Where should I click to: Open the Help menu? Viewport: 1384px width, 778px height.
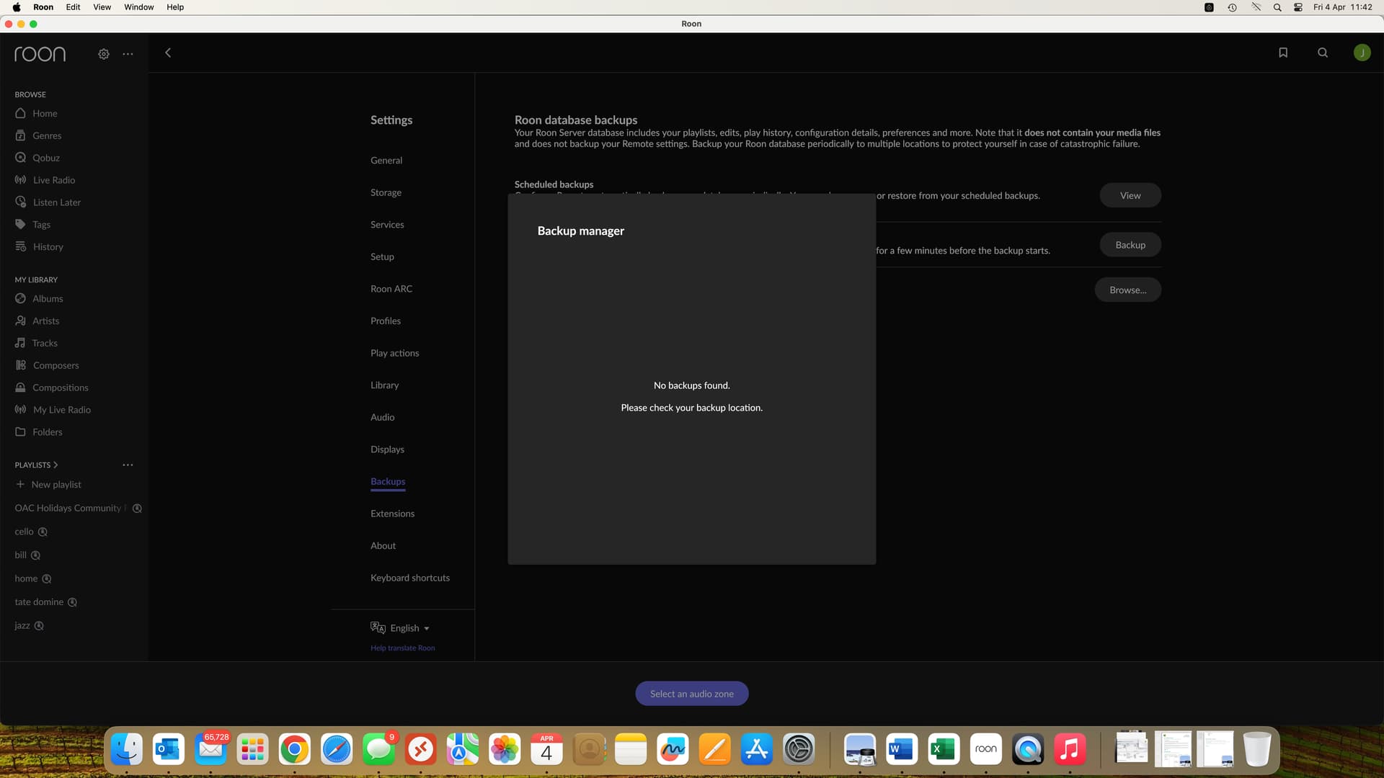pos(175,7)
